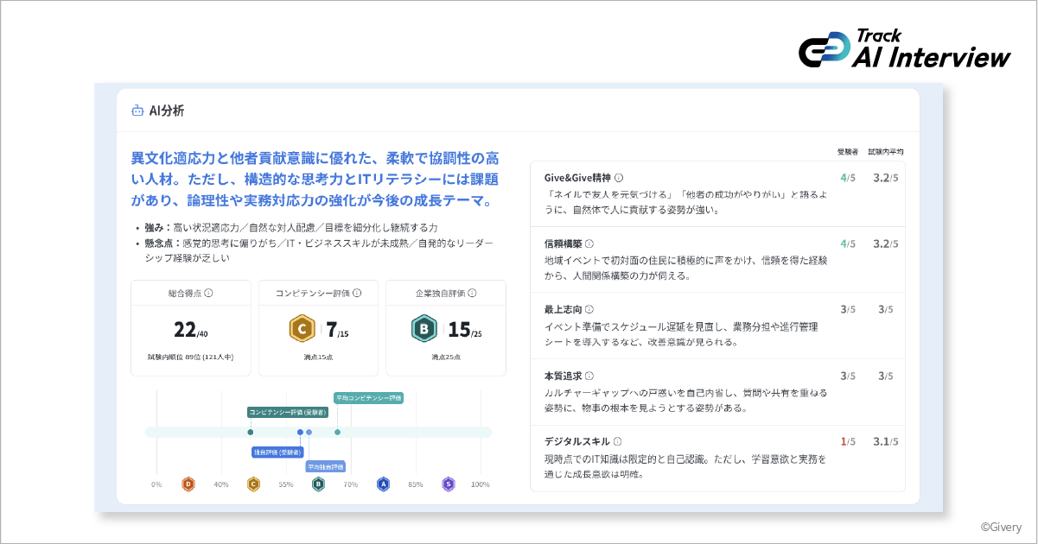This screenshot has height=544, width=1038.
Task: Click the 平均独自評価 label on the chart
Action: [325, 466]
